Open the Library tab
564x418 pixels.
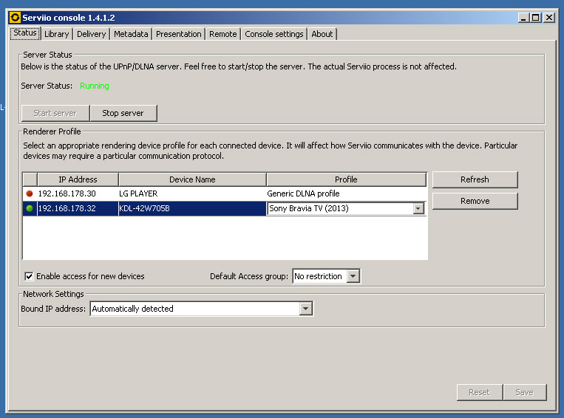coord(56,34)
